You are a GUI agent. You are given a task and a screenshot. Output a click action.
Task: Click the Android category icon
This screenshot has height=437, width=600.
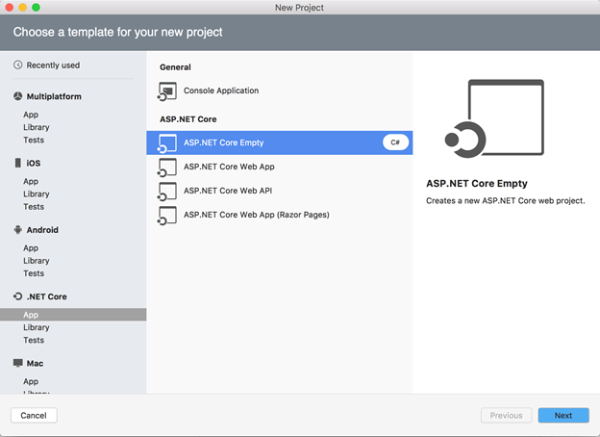click(x=18, y=230)
